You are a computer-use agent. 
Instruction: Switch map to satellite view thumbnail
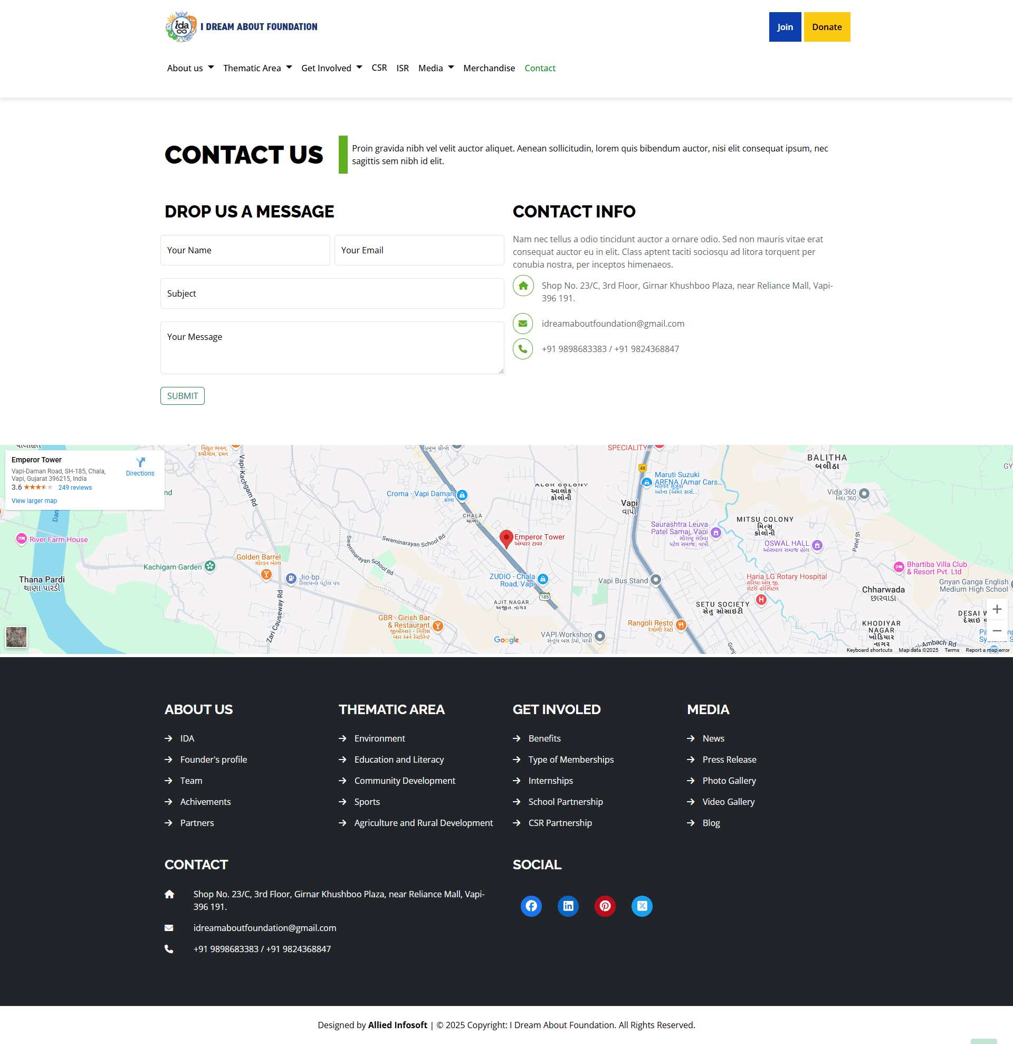[16, 637]
